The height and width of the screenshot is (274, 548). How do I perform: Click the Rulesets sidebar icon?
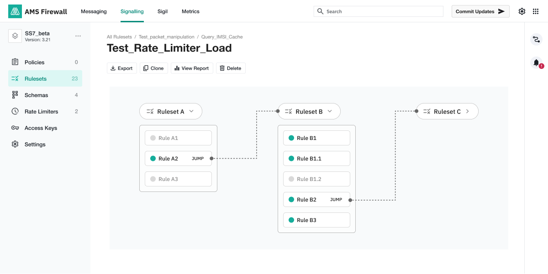(15, 78)
